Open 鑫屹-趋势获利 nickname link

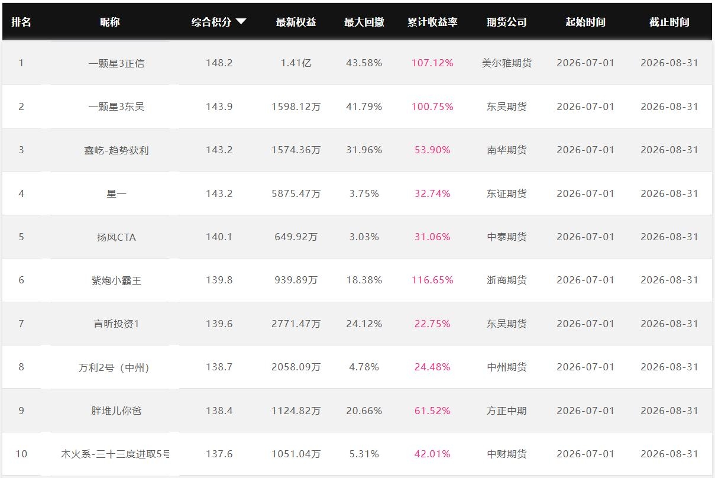117,150
